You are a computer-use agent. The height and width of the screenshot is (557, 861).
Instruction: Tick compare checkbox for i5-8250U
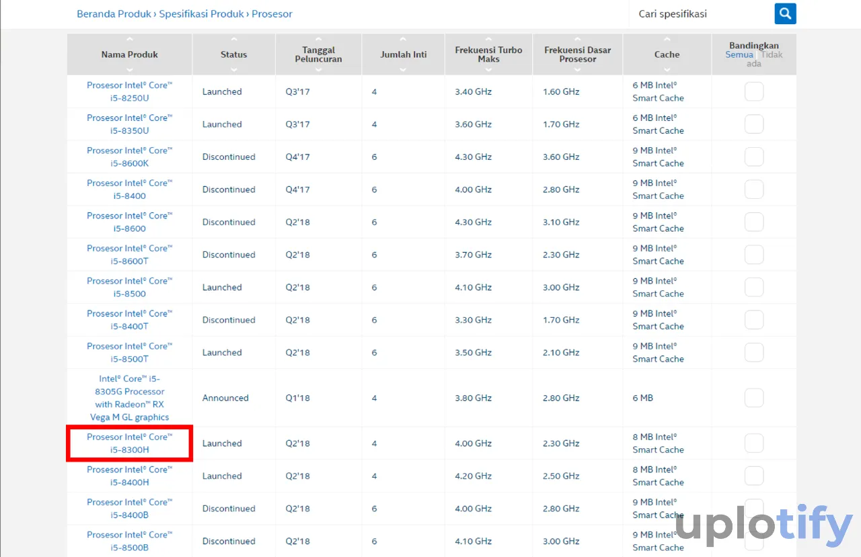coord(754,91)
